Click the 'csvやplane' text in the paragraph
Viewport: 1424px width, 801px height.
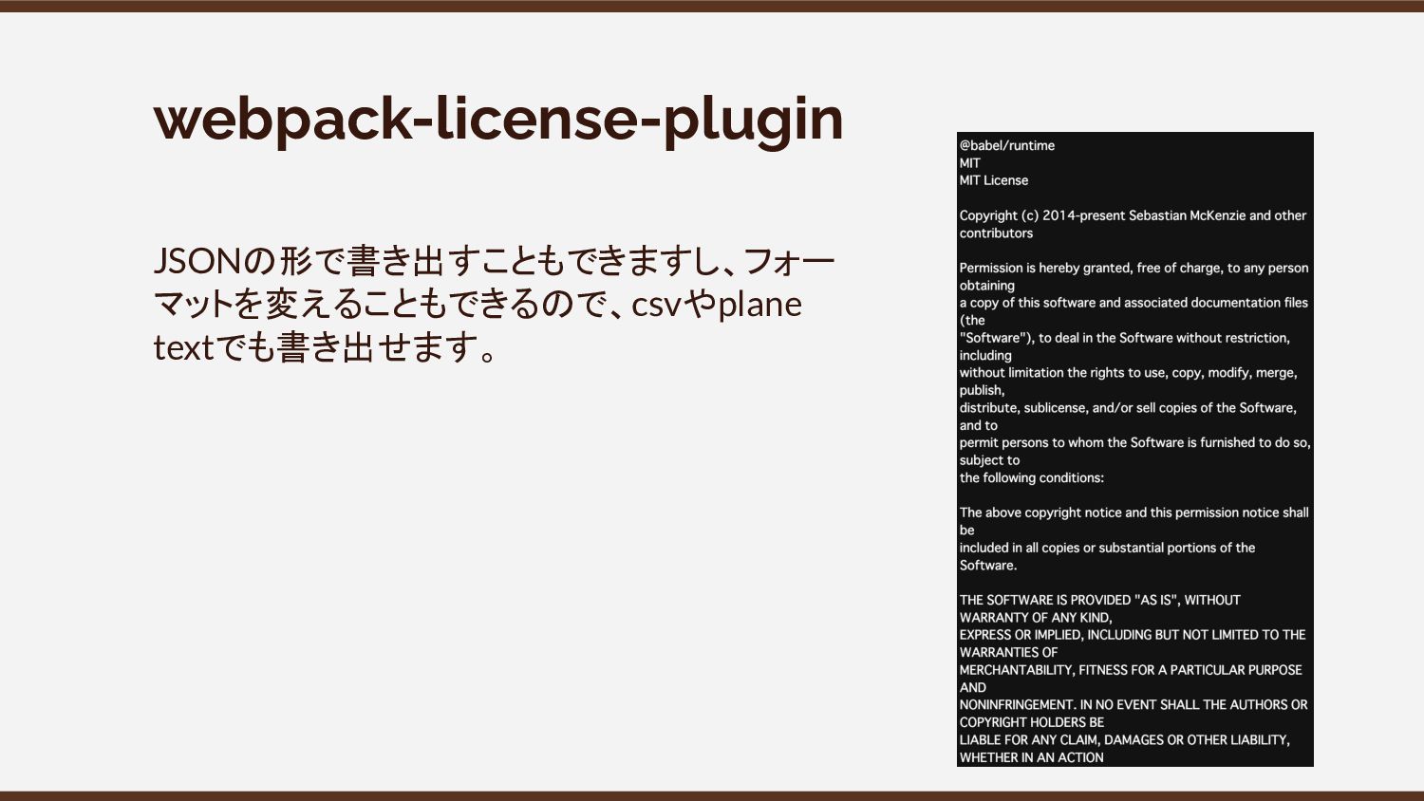(717, 305)
